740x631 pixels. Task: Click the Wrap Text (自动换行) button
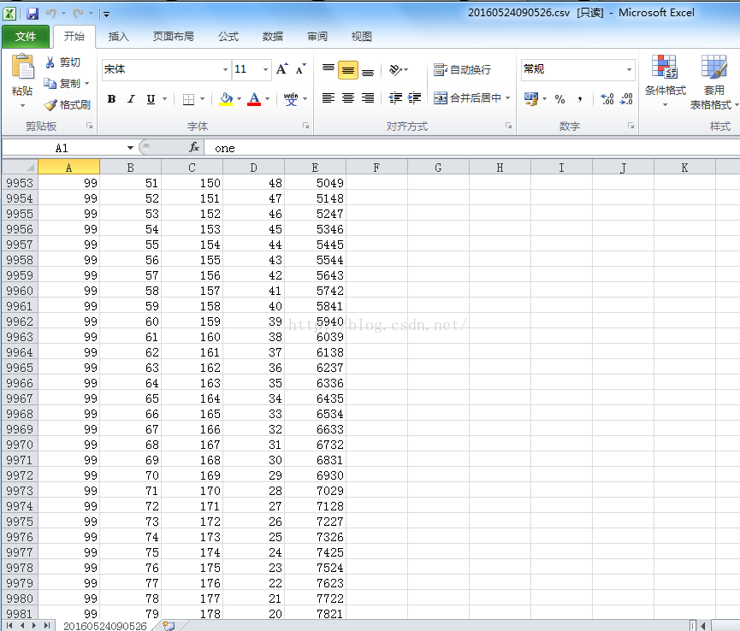click(x=463, y=70)
